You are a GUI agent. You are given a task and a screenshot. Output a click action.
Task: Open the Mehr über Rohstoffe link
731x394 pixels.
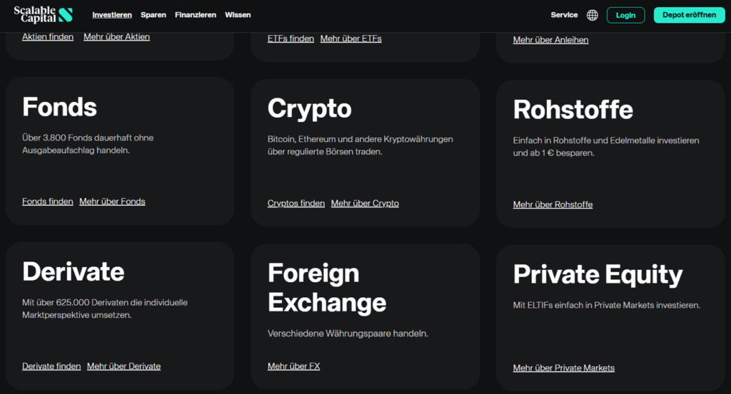[x=553, y=204]
